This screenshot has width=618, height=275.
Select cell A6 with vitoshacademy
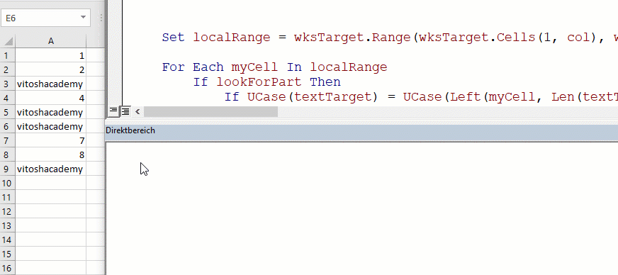point(51,126)
